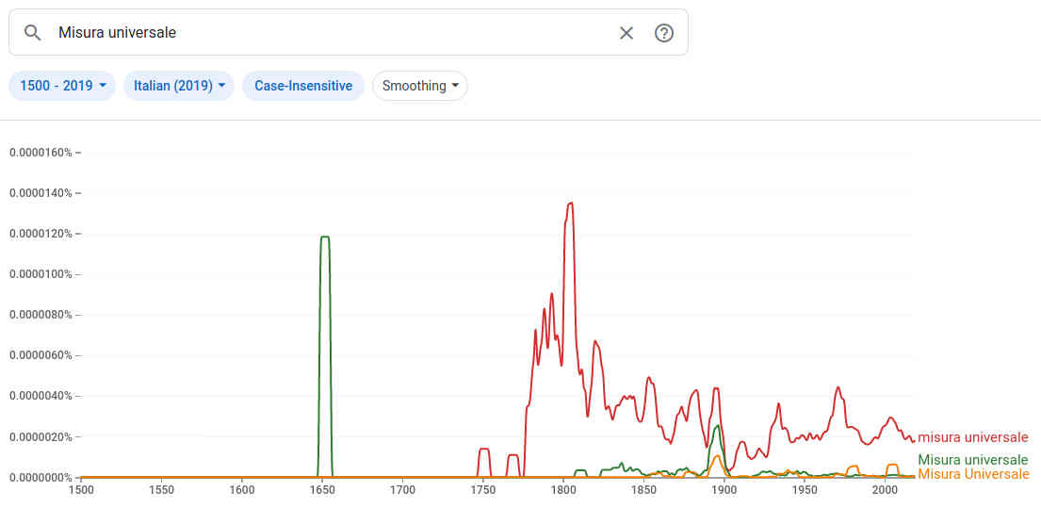The image size is (1041, 508).
Task: Expand the Italian (2019) corpus dropdown
Action: pos(179,86)
